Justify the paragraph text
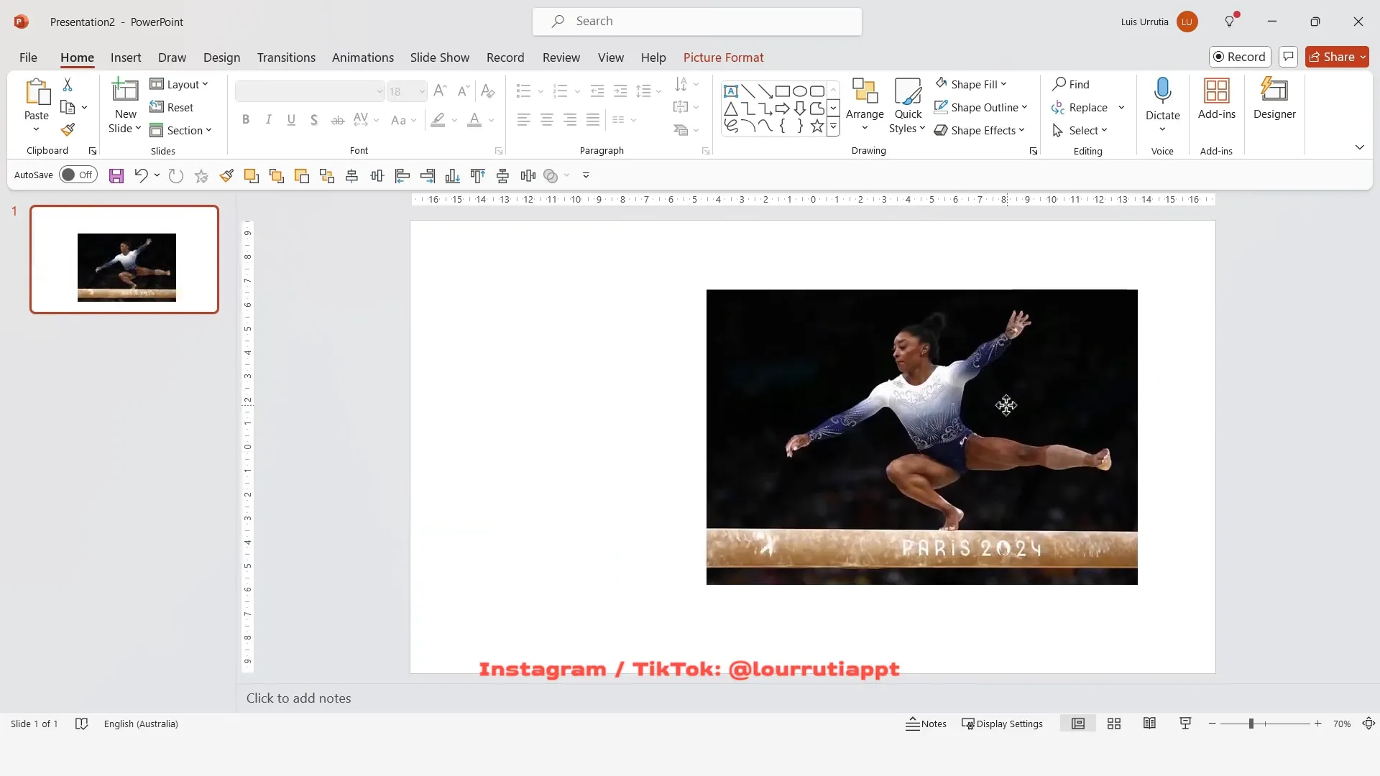1380x776 pixels. (593, 120)
